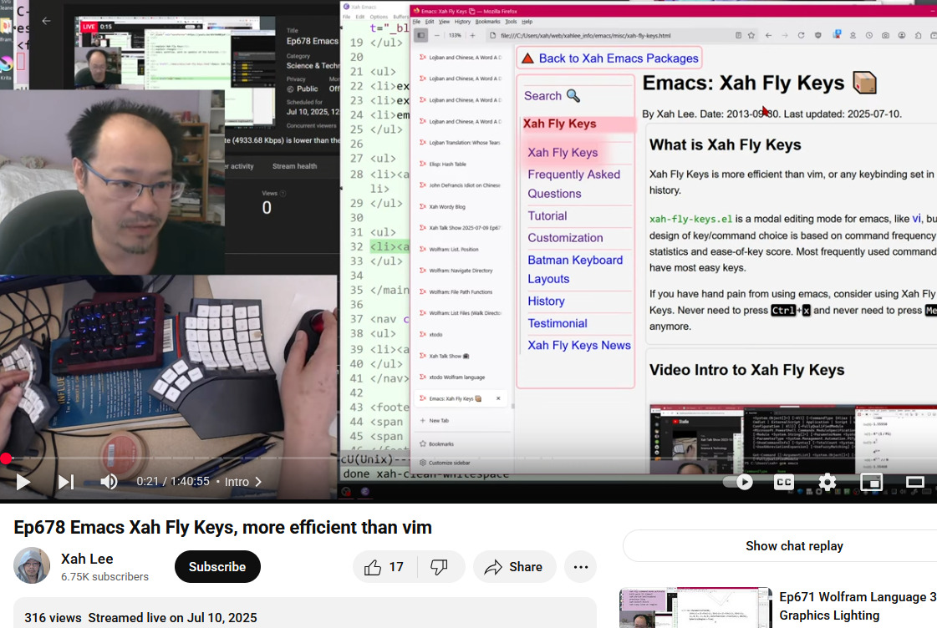Open the Firefox History menu in video
Image resolution: width=937 pixels, height=628 pixels.
pyautogui.click(x=462, y=22)
